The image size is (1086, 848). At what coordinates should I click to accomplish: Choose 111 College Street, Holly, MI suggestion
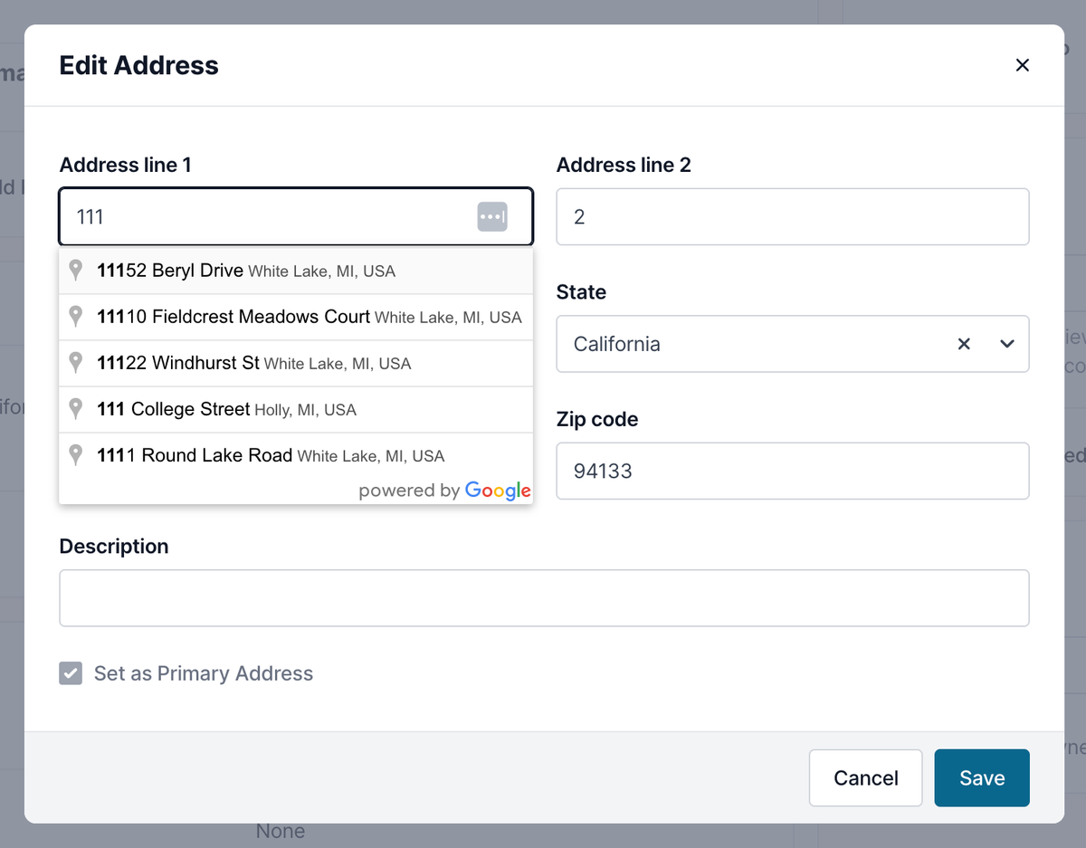pyautogui.click(x=296, y=409)
